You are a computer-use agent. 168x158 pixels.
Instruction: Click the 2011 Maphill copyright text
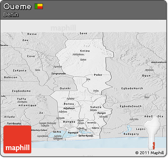(150, 153)
